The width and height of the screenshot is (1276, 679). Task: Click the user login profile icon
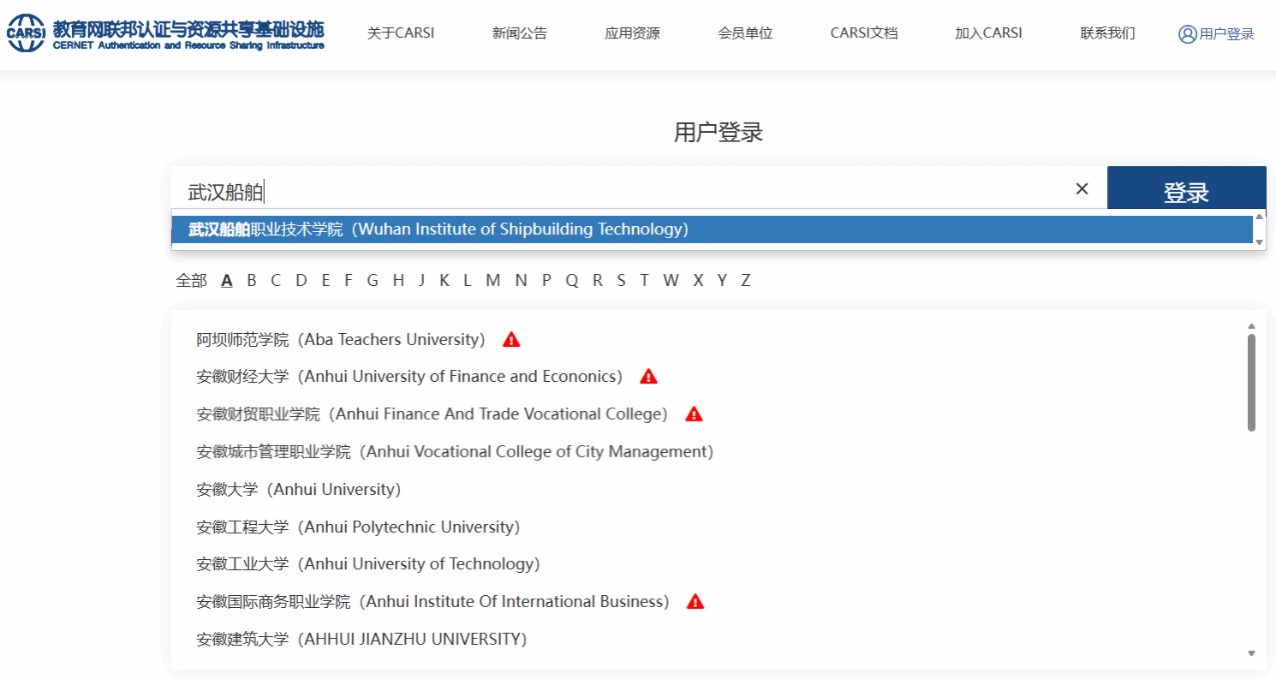[1187, 34]
